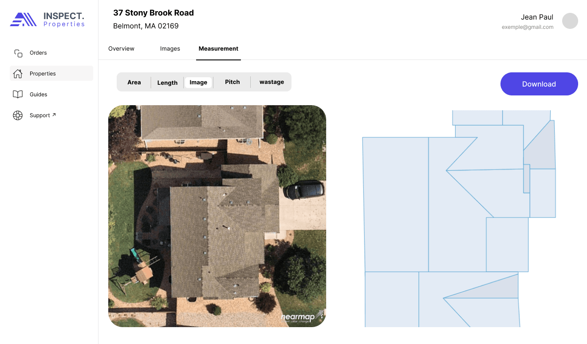The image size is (587, 344).
Task: Select the Measurement tab
Action: point(218,49)
